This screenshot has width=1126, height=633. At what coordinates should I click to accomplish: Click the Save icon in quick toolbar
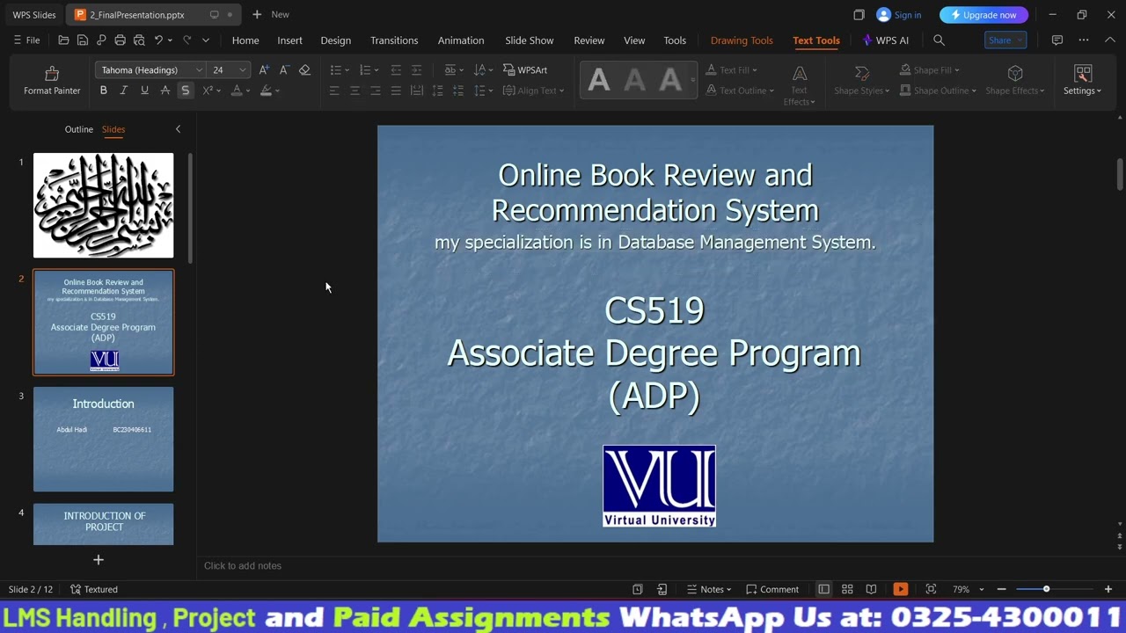pos(82,40)
